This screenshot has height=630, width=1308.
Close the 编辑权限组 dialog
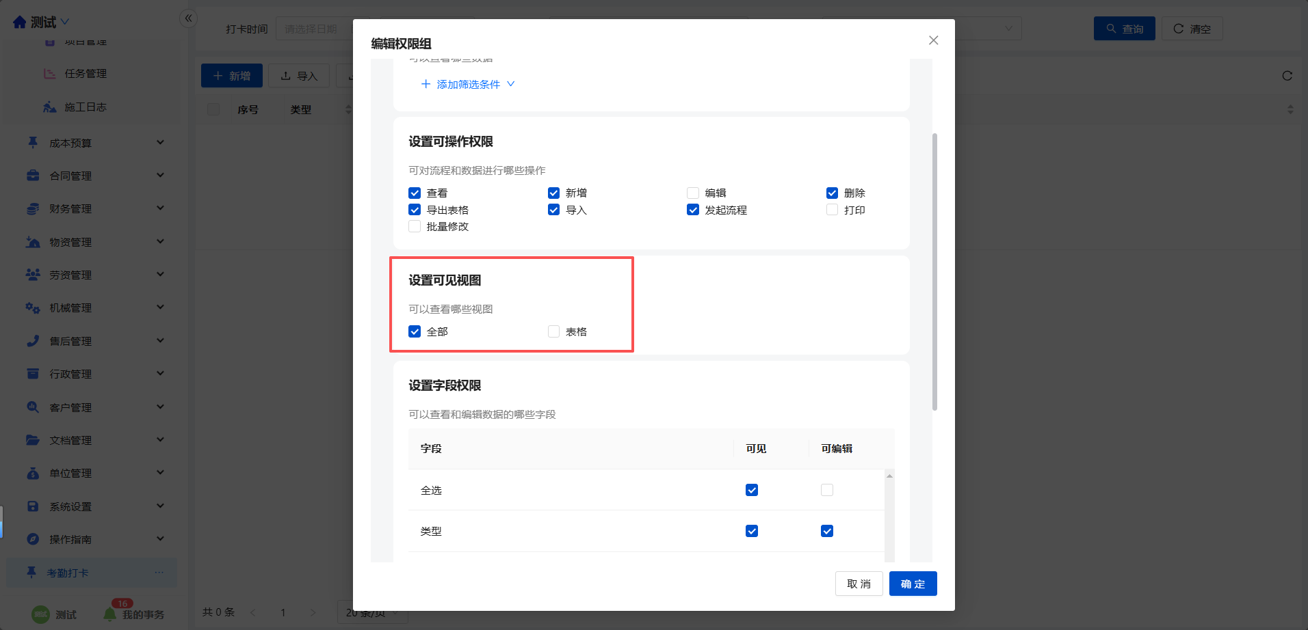pos(933,40)
